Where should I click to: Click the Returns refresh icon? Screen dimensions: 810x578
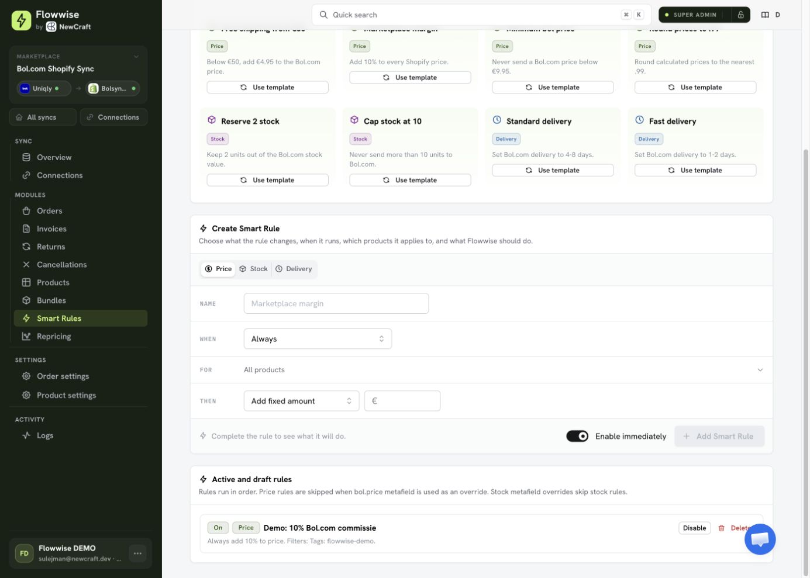[26, 247]
